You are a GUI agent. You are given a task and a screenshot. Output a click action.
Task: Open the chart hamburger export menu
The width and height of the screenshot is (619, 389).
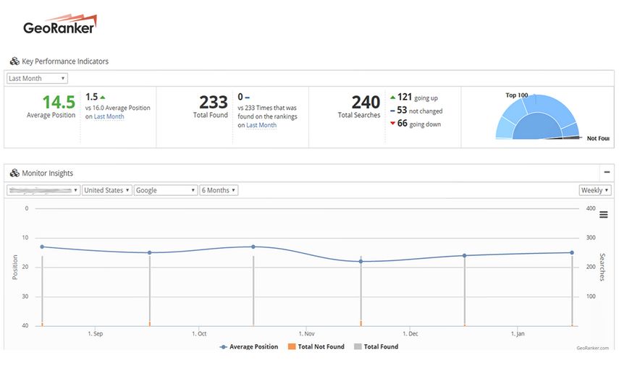coord(603,215)
